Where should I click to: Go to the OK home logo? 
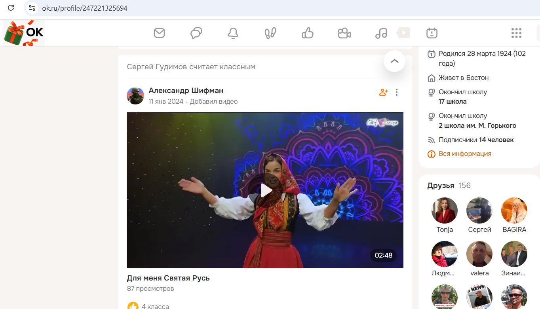[24, 33]
